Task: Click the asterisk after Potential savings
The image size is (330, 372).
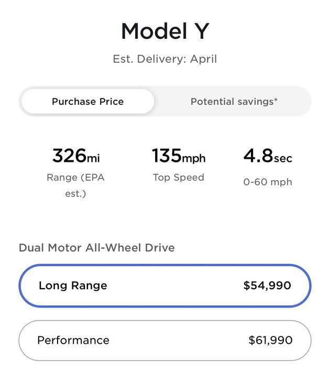Action: pyautogui.click(x=276, y=100)
